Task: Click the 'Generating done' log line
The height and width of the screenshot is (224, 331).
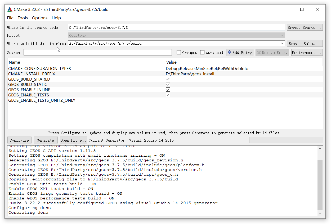Action: [x=28, y=212]
